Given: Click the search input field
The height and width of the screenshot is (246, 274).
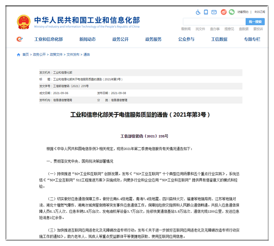Looking at the screenshot, I should point(214,22).
